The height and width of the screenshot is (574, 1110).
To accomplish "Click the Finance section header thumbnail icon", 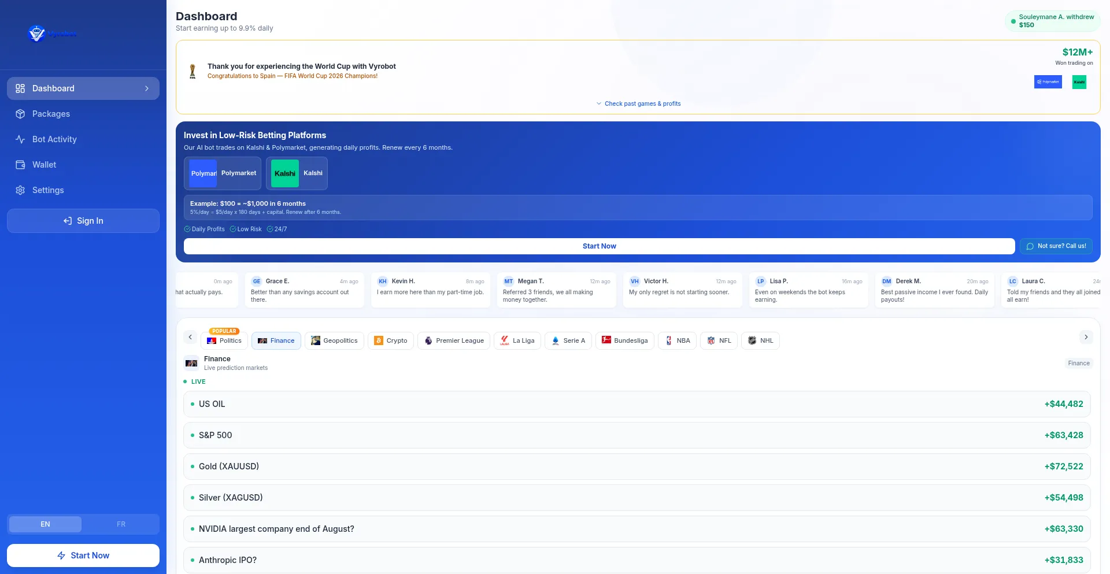I will 191,363.
